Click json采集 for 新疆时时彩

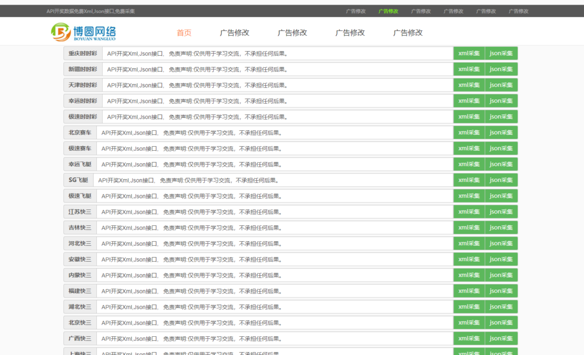click(501, 69)
